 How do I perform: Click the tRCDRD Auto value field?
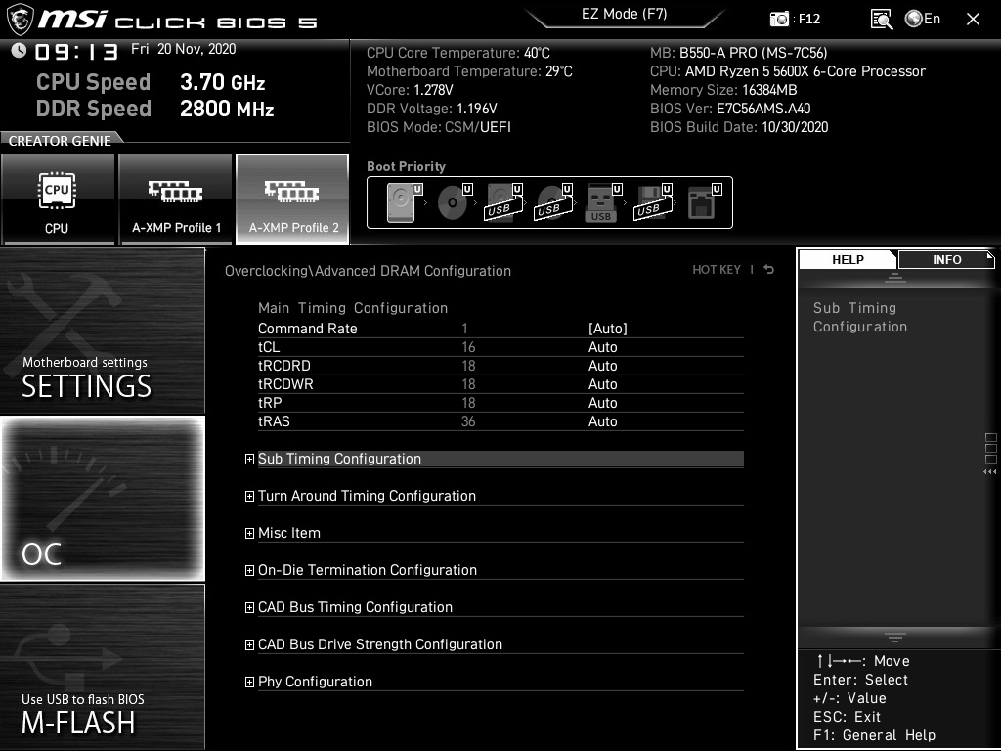point(602,366)
